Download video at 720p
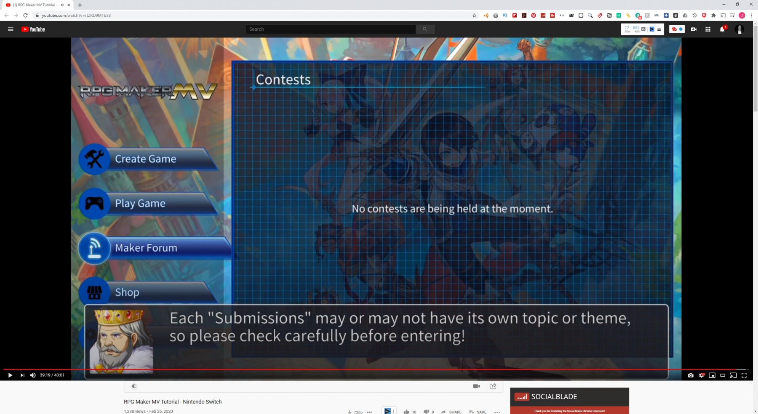Viewport: 758px width, 414px height. [x=355, y=412]
